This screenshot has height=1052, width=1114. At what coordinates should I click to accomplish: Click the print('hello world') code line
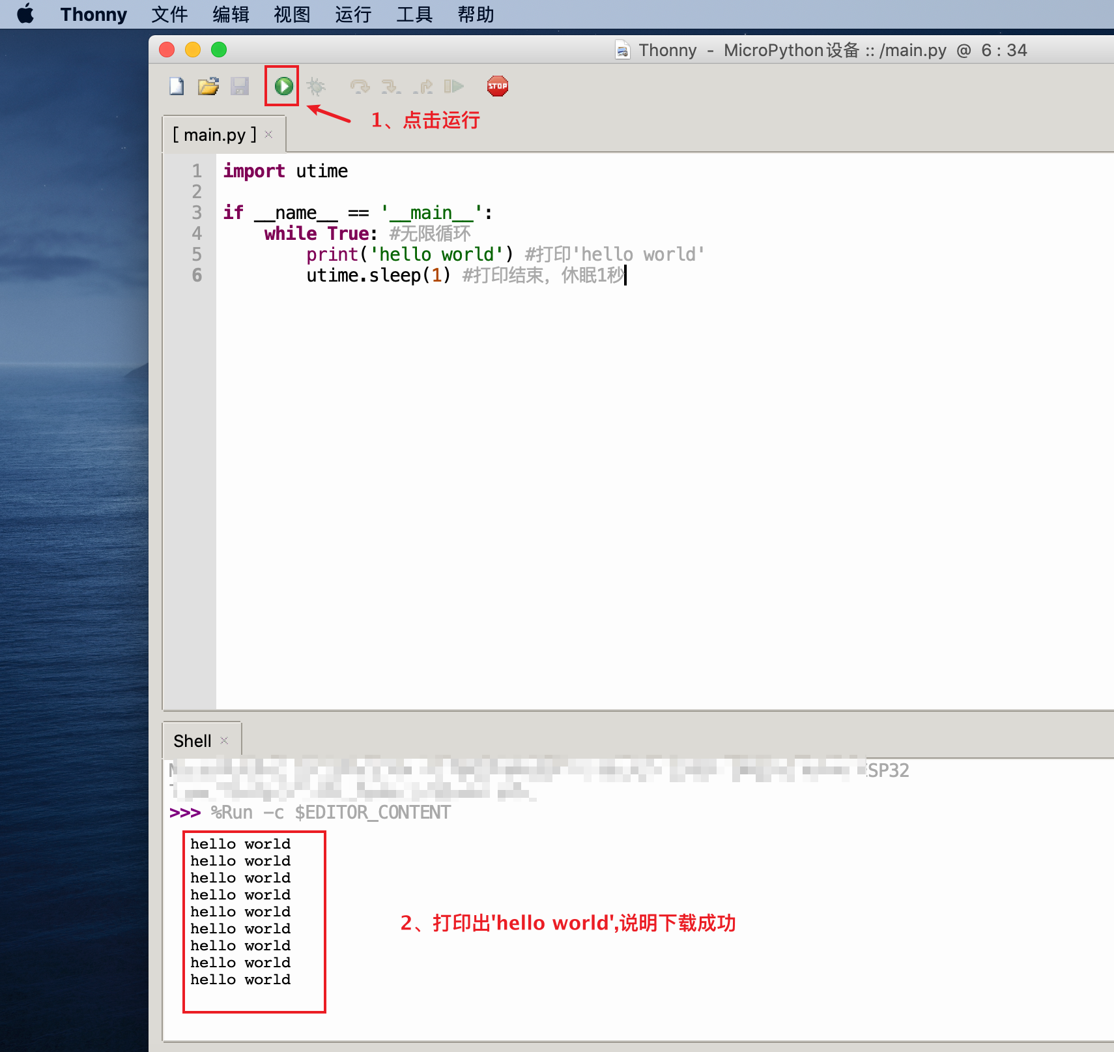click(506, 254)
